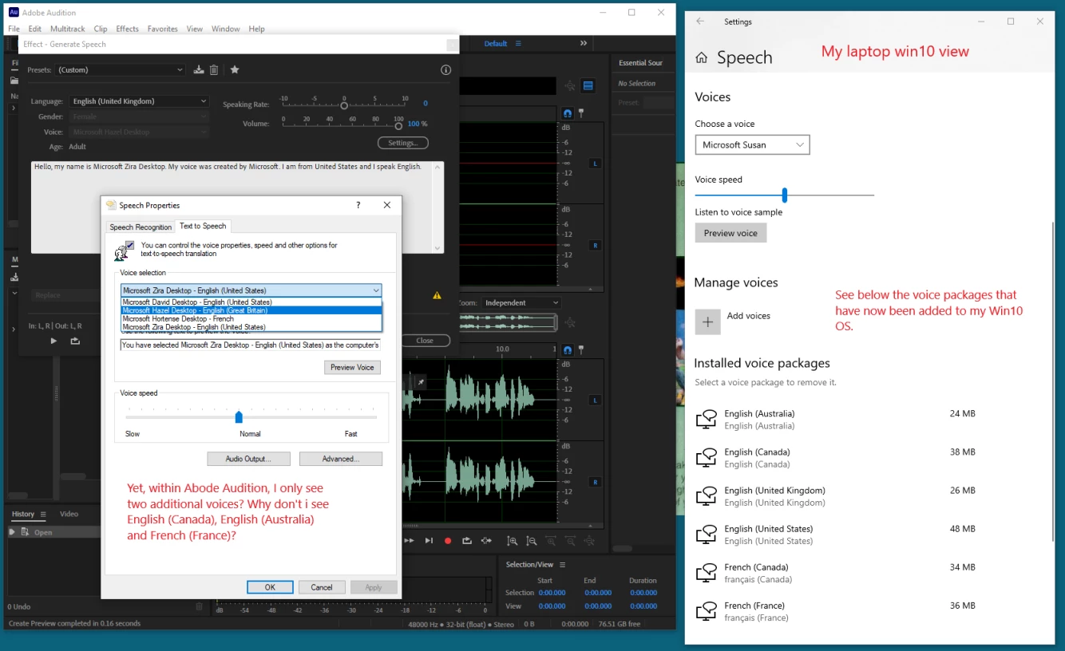The width and height of the screenshot is (1065, 651).
Task: Click the Add voices plus icon
Action: tap(707, 322)
